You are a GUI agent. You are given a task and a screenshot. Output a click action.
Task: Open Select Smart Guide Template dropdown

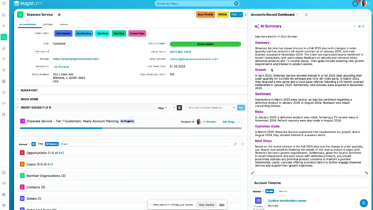212,108
